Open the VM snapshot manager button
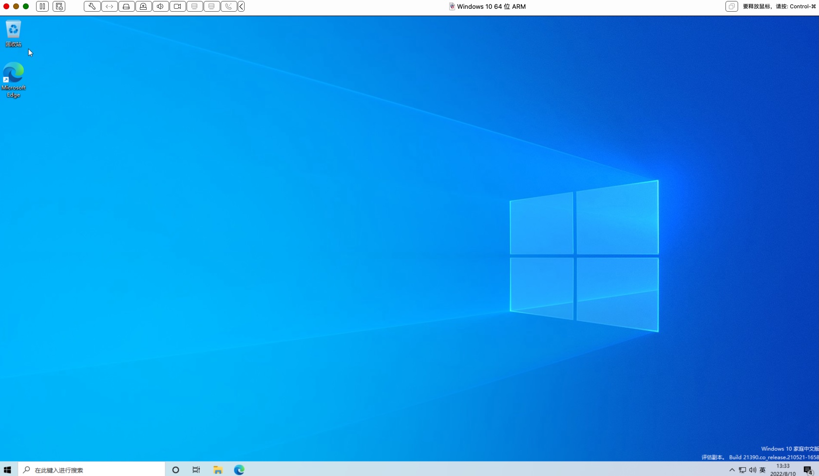Viewport: 819px width, 476px height. tap(59, 6)
